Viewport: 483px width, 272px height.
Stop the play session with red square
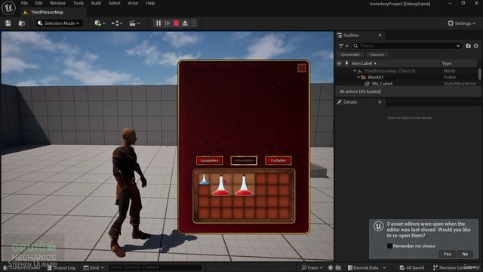pyautogui.click(x=176, y=23)
